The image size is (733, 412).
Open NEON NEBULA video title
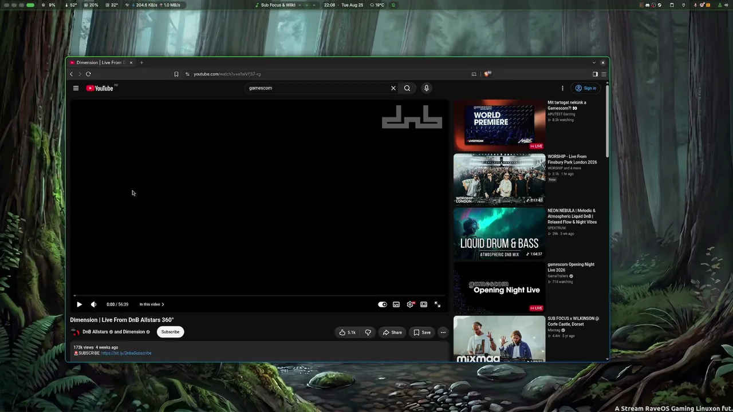point(572,216)
